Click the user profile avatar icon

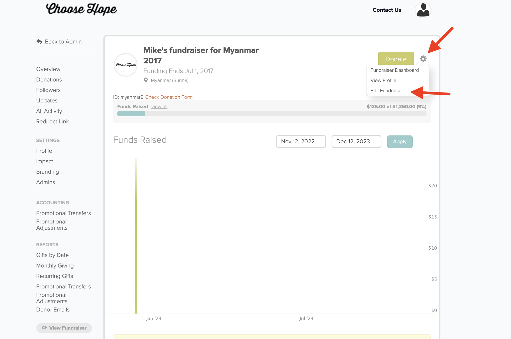pos(423,10)
